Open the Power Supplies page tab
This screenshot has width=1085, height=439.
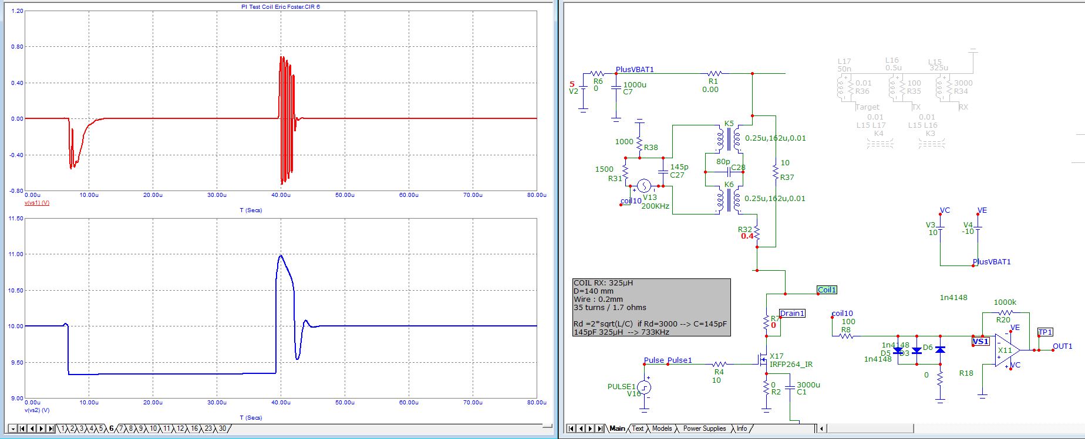tap(704, 428)
